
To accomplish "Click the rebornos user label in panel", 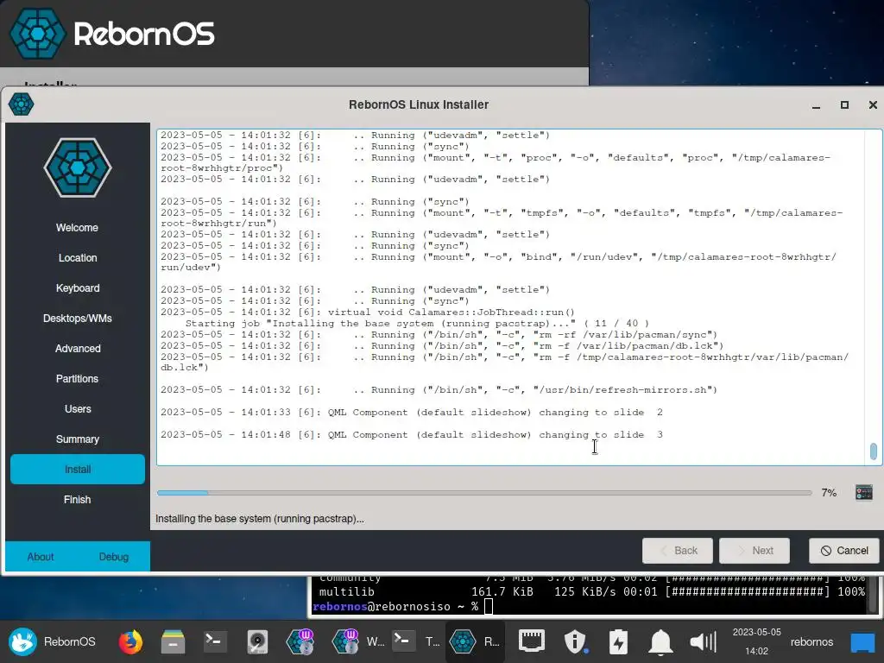I will point(811,641).
